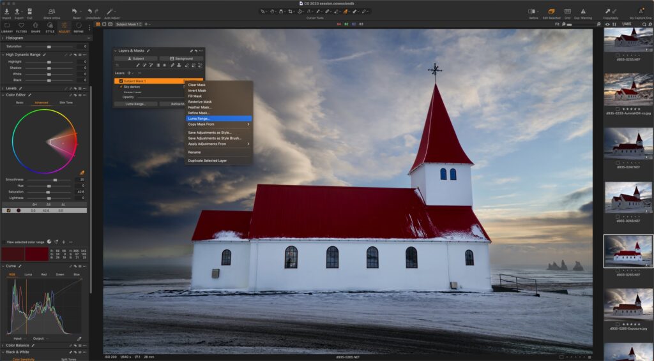Select the orange Draw Mask brush tool
Viewport: 654px width, 361px height.
coord(346,11)
